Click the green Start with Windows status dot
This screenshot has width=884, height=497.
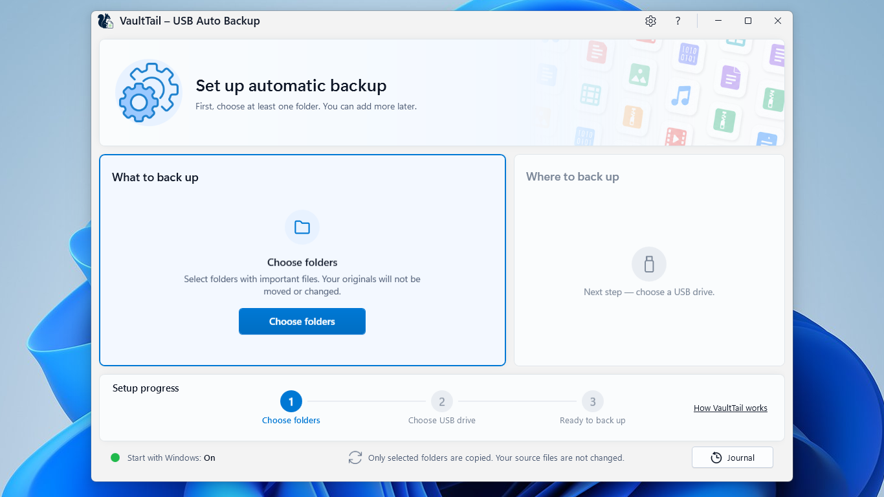point(115,458)
